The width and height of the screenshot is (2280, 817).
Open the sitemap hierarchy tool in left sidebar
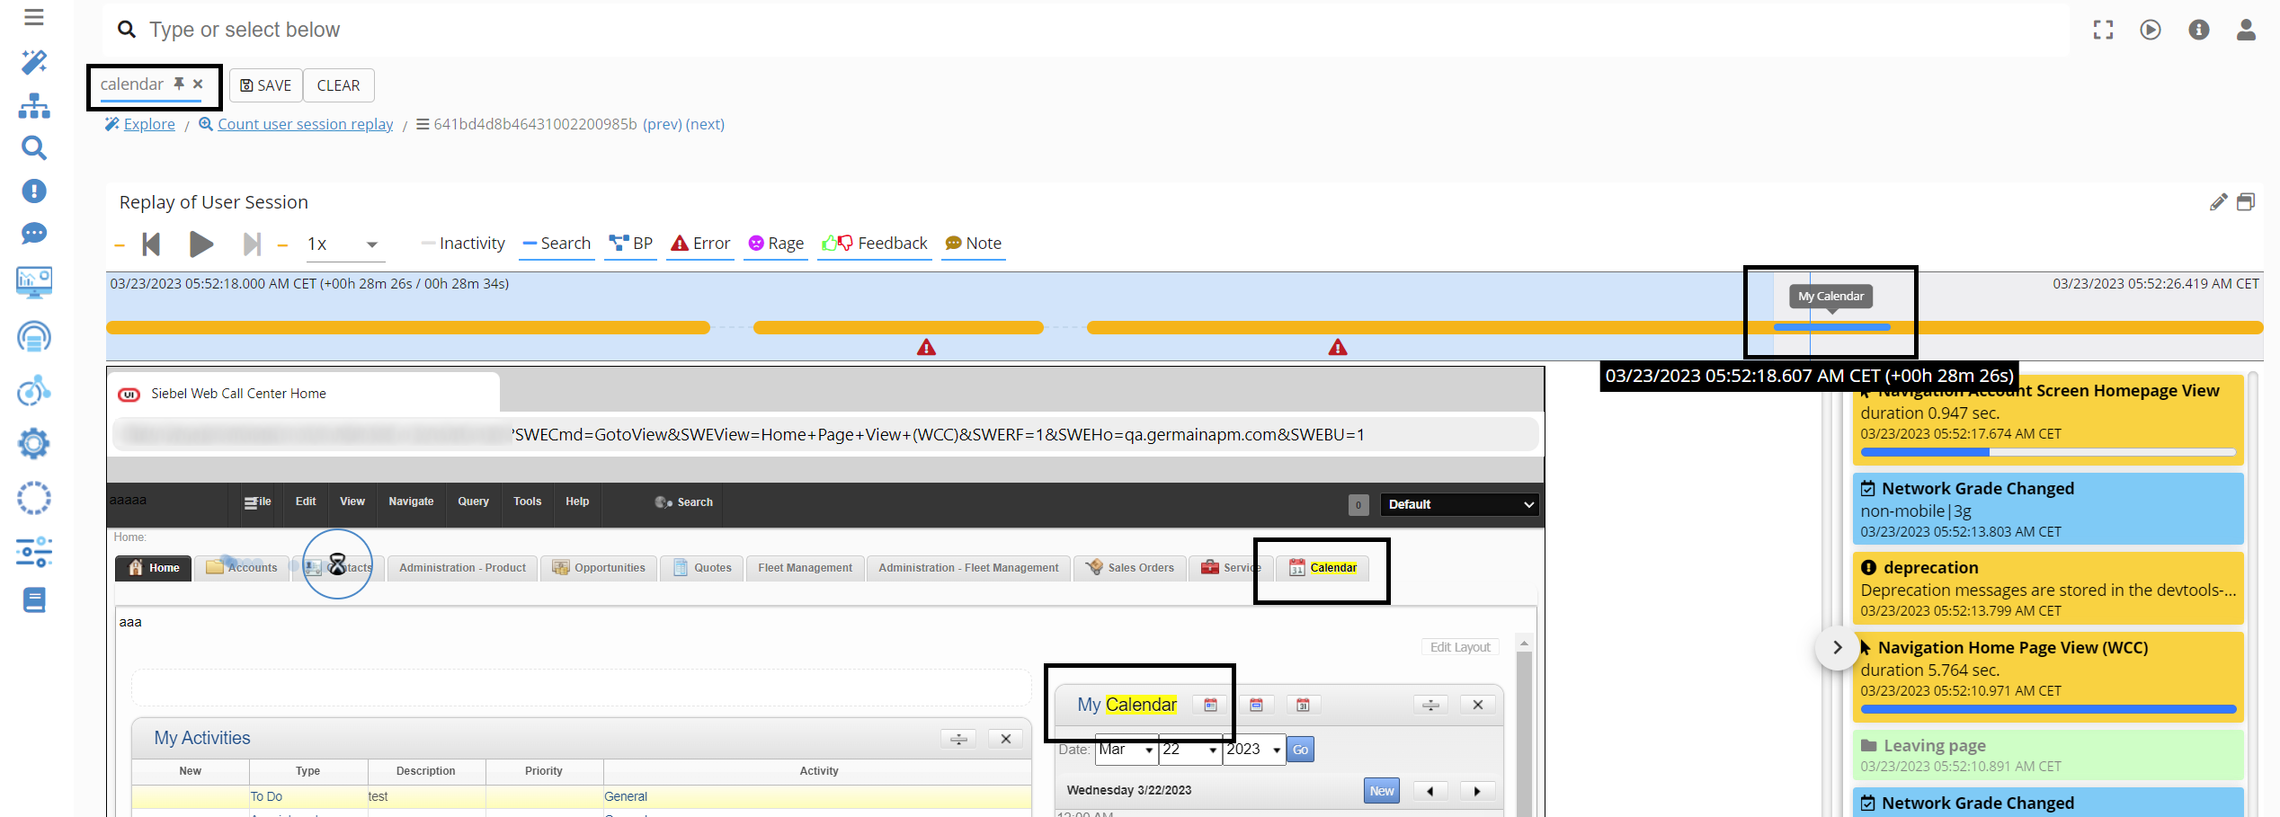tap(33, 105)
